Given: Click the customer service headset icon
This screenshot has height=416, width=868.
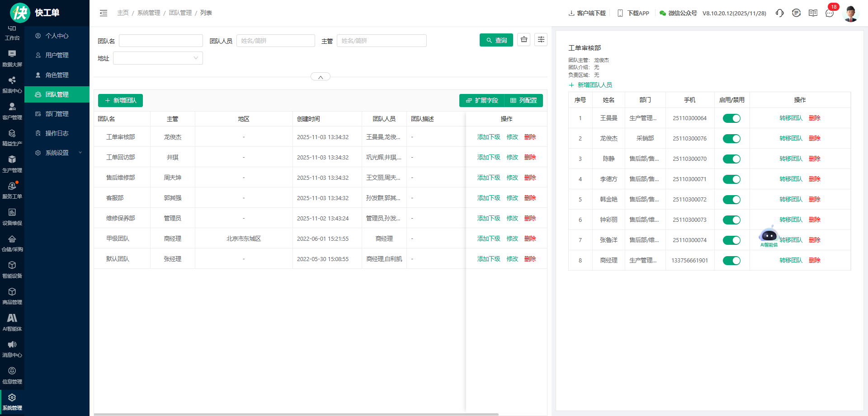Looking at the screenshot, I should click(x=779, y=13).
